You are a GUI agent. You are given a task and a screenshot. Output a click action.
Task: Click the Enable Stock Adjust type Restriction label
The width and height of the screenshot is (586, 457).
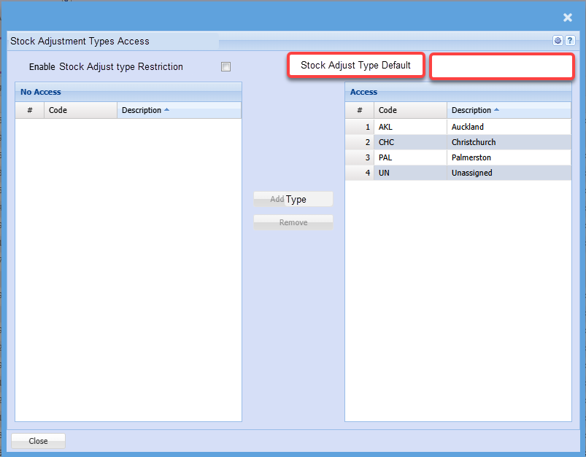[x=106, y=67]
